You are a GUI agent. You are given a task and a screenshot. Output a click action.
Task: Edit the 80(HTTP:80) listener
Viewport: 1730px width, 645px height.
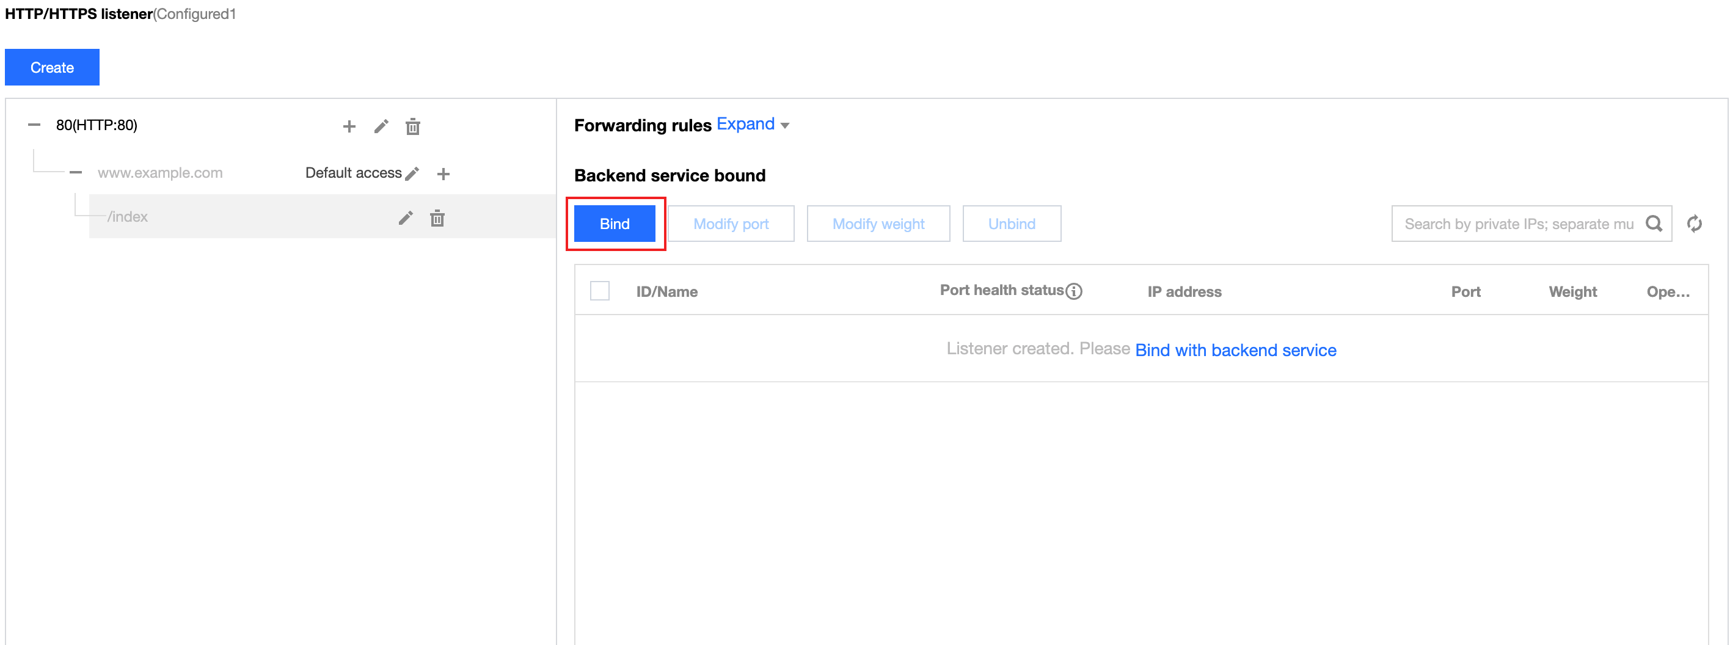(x=381, y=126)
